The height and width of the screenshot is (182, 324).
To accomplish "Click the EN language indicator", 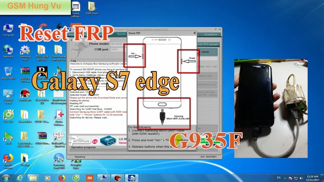I will click(x=279, y=178).
